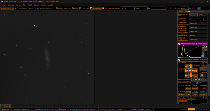
Task: Click the focuser position field 3203
Action: point(203,88)
